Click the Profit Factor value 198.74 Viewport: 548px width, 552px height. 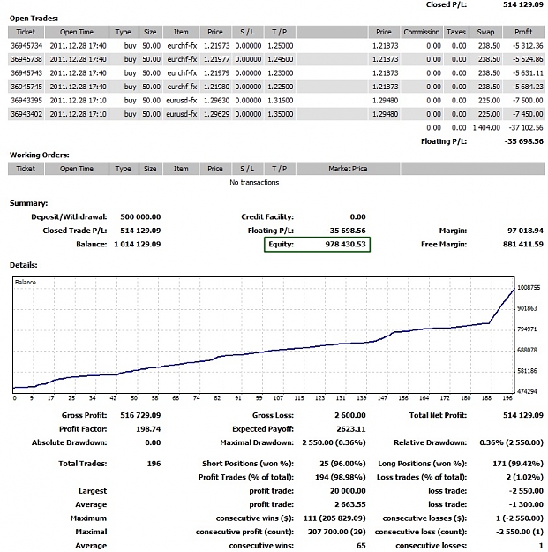coord(148,429)
